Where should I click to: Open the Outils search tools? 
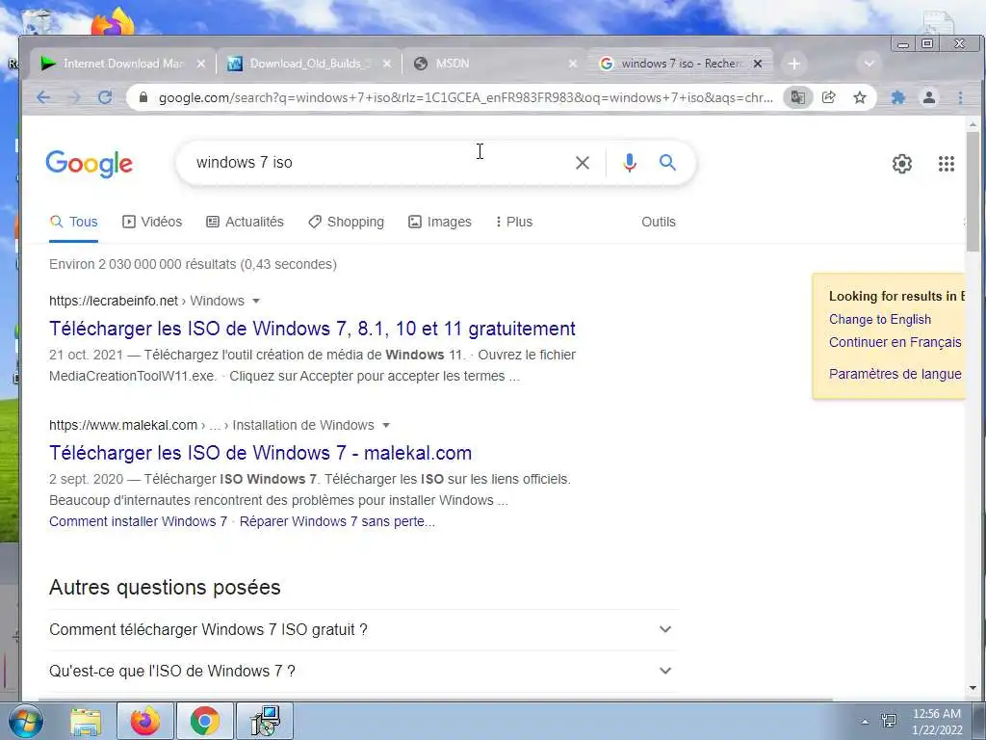point(659,223)
